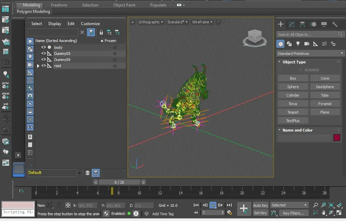This screenshot has height=221, width=346.
Task: Toggle Display Cameras filter in scene explorer
Action: (30, 65)
